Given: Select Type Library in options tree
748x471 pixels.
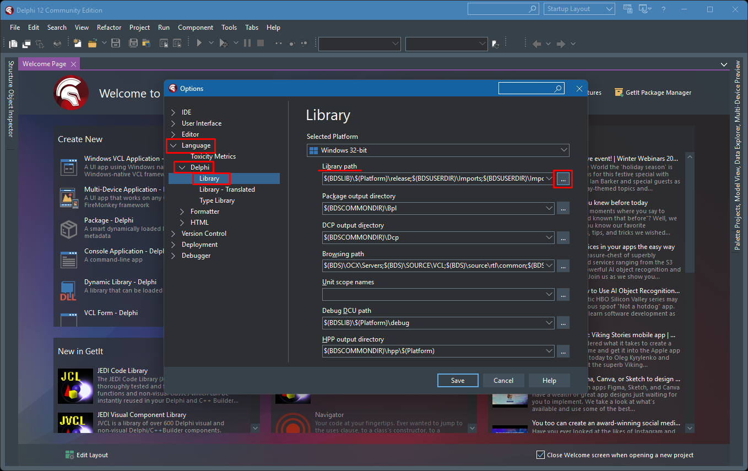Looking at the screenshot, I should (217, 201).
